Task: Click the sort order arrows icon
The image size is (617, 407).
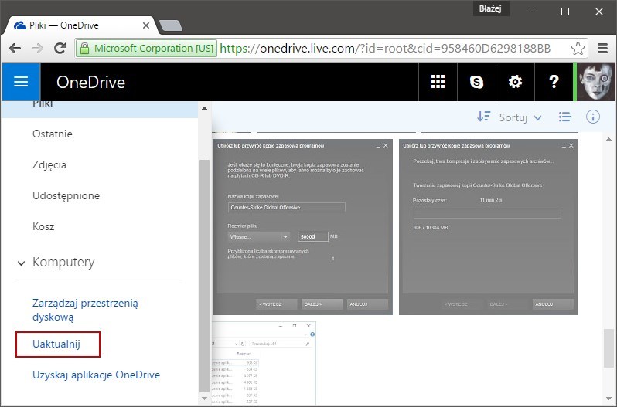Action: tap(483, 117)
